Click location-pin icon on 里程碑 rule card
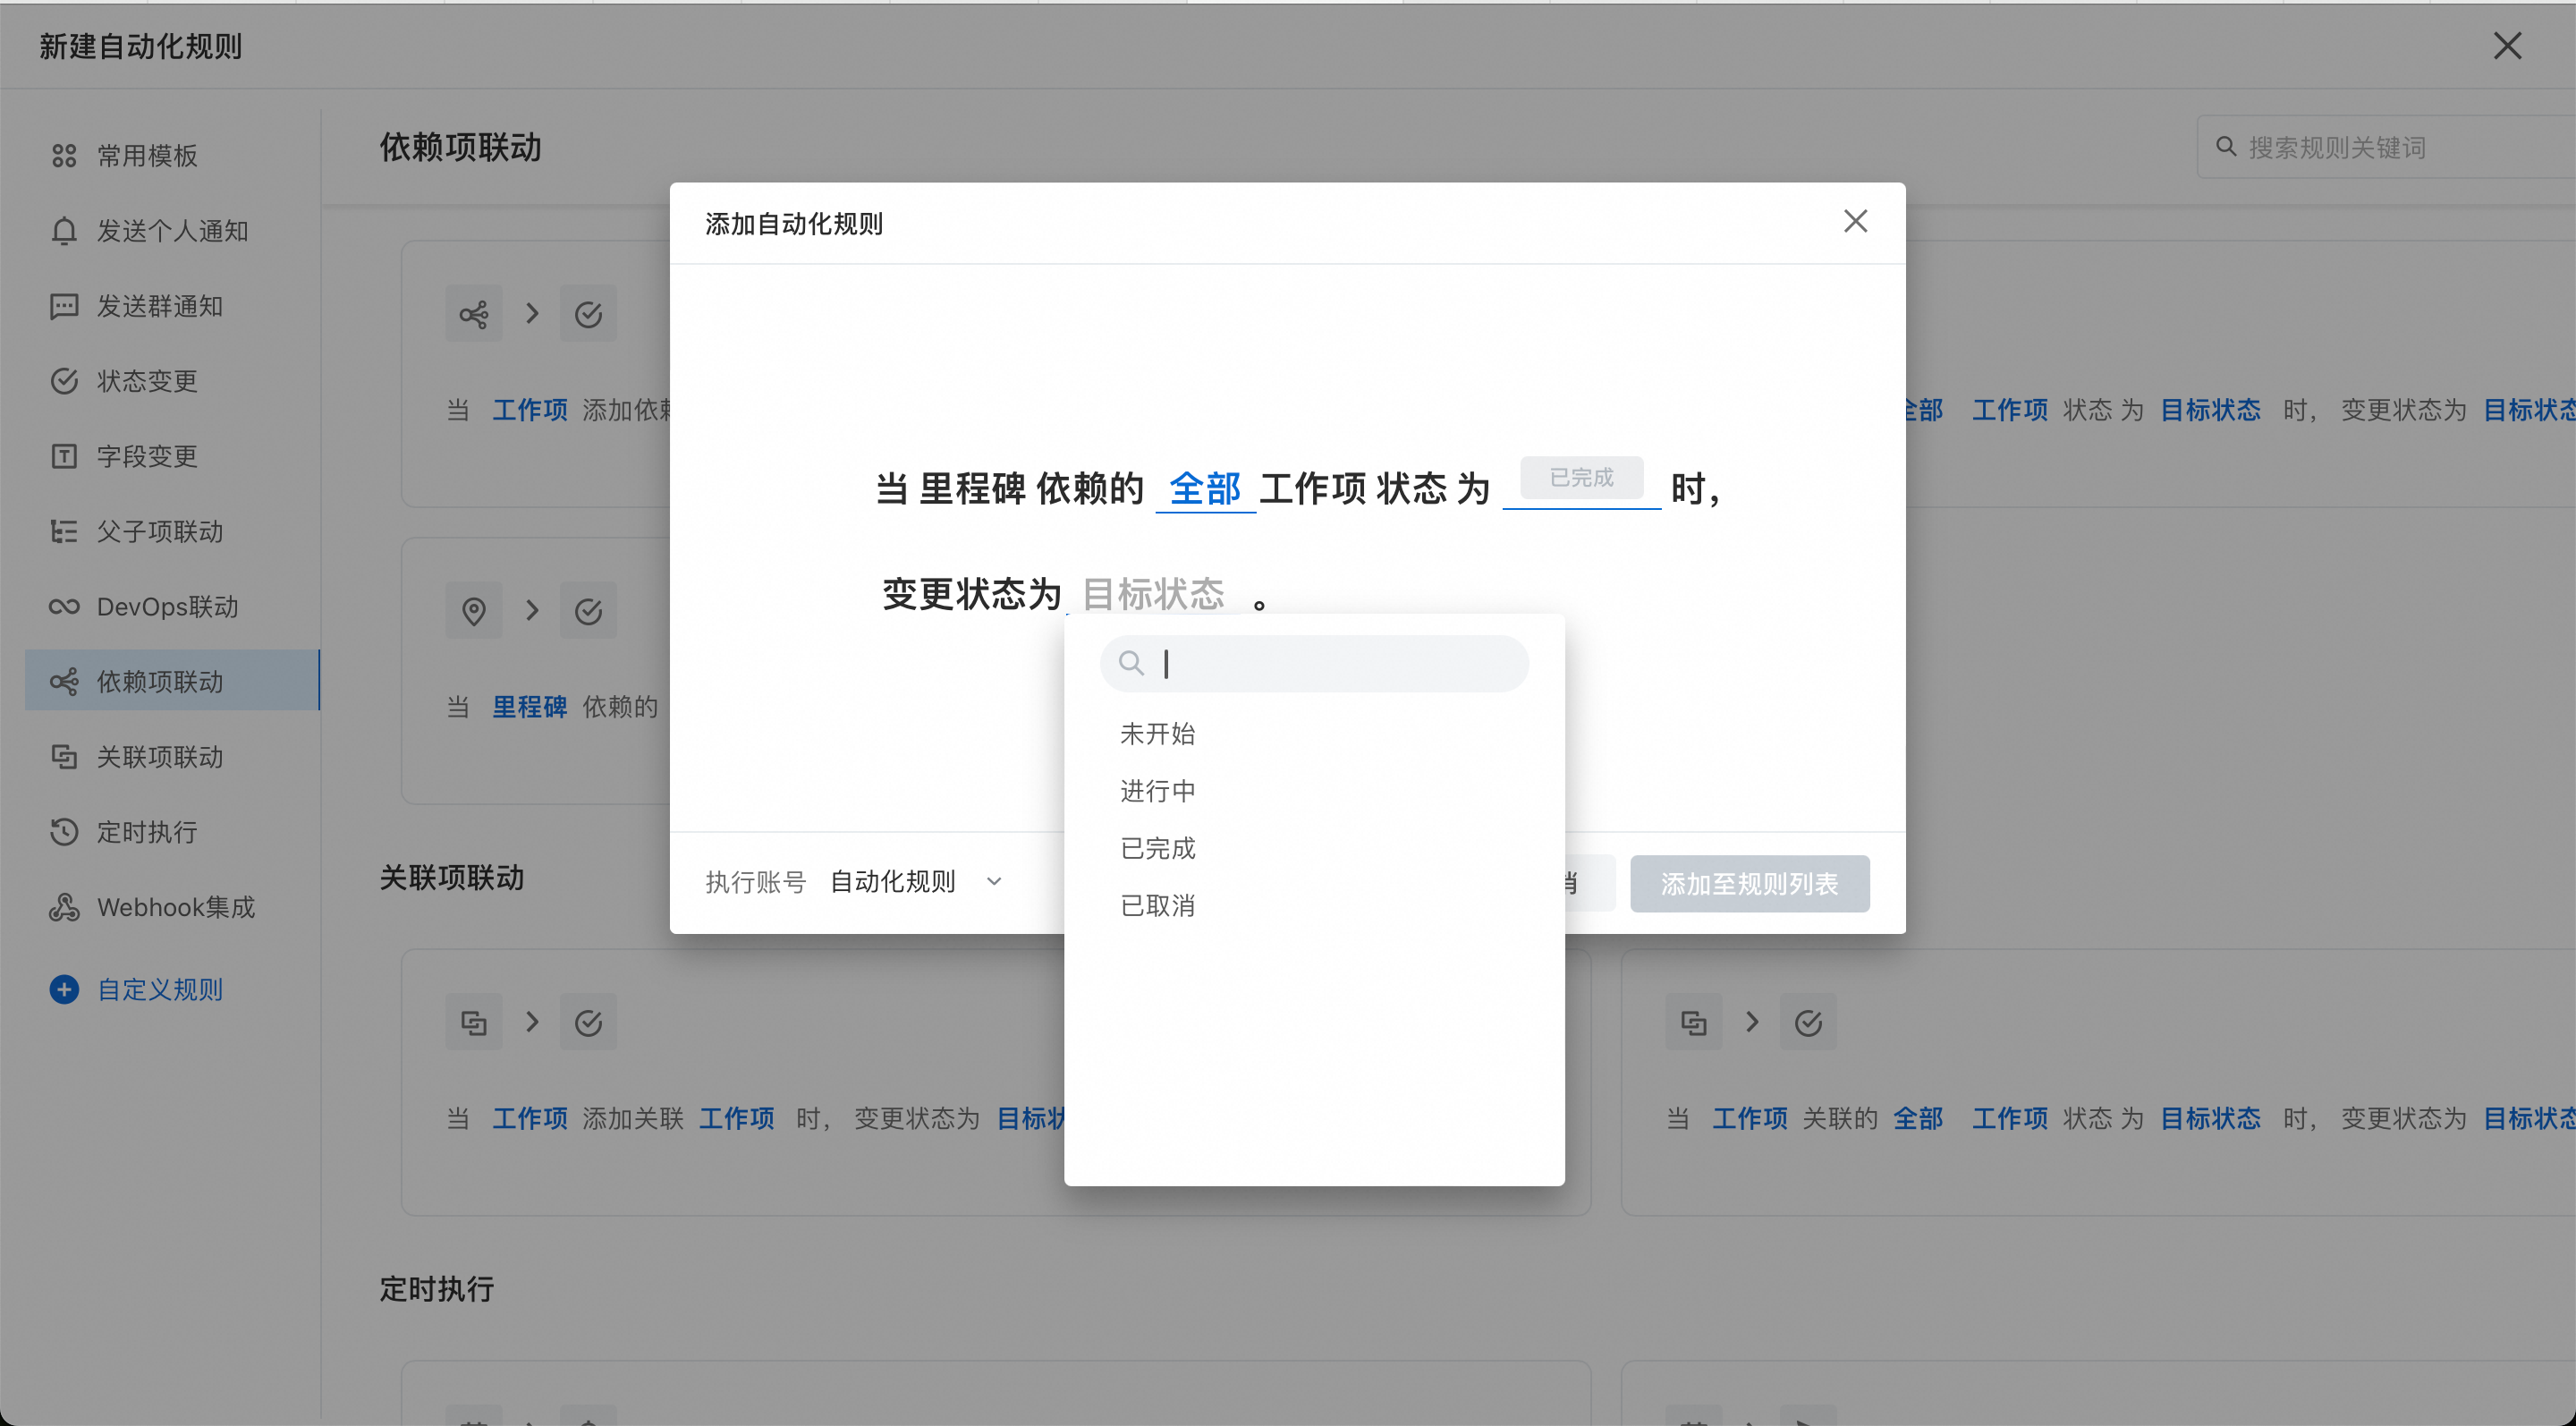 474,610
